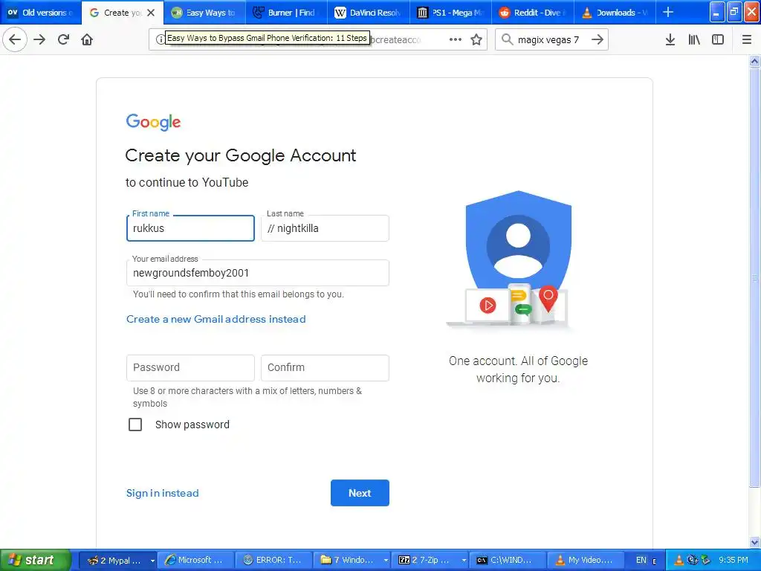Screen dimensions: 761x571
Task: Click the Password field
Action: click(190, 367)
